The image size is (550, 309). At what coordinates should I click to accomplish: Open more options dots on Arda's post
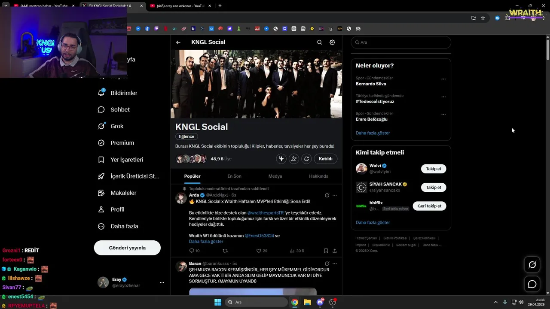tap(335, 195)
